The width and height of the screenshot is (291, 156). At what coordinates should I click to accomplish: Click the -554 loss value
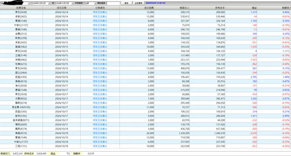(254, 94)
